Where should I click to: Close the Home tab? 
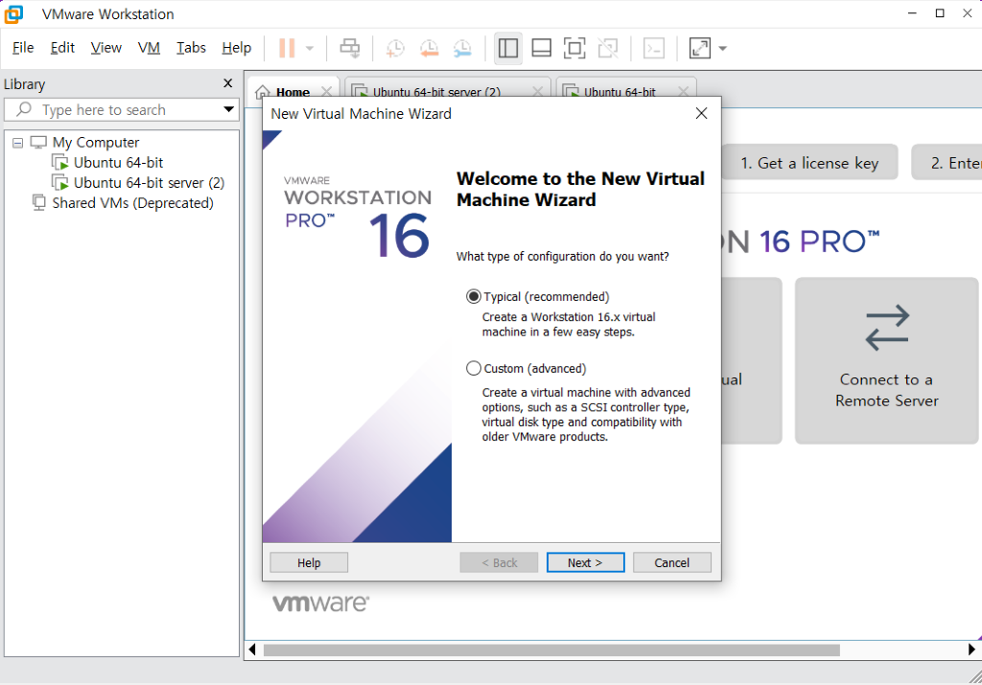[x=326, y=91]
